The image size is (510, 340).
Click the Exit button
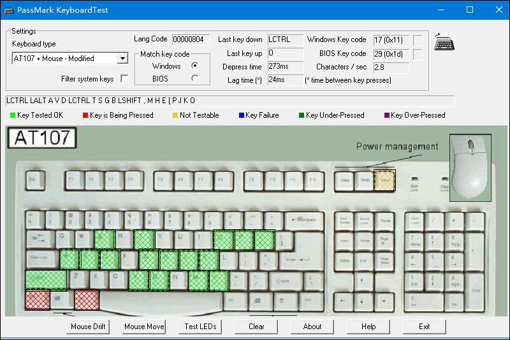425,327
